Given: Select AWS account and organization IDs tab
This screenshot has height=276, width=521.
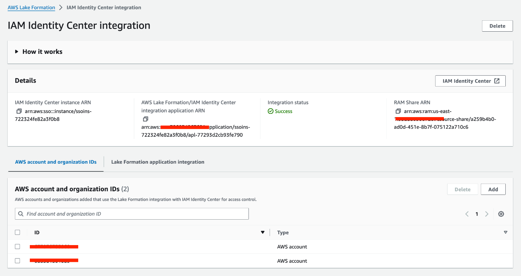Looking at the screenshot, I should 56,162.
